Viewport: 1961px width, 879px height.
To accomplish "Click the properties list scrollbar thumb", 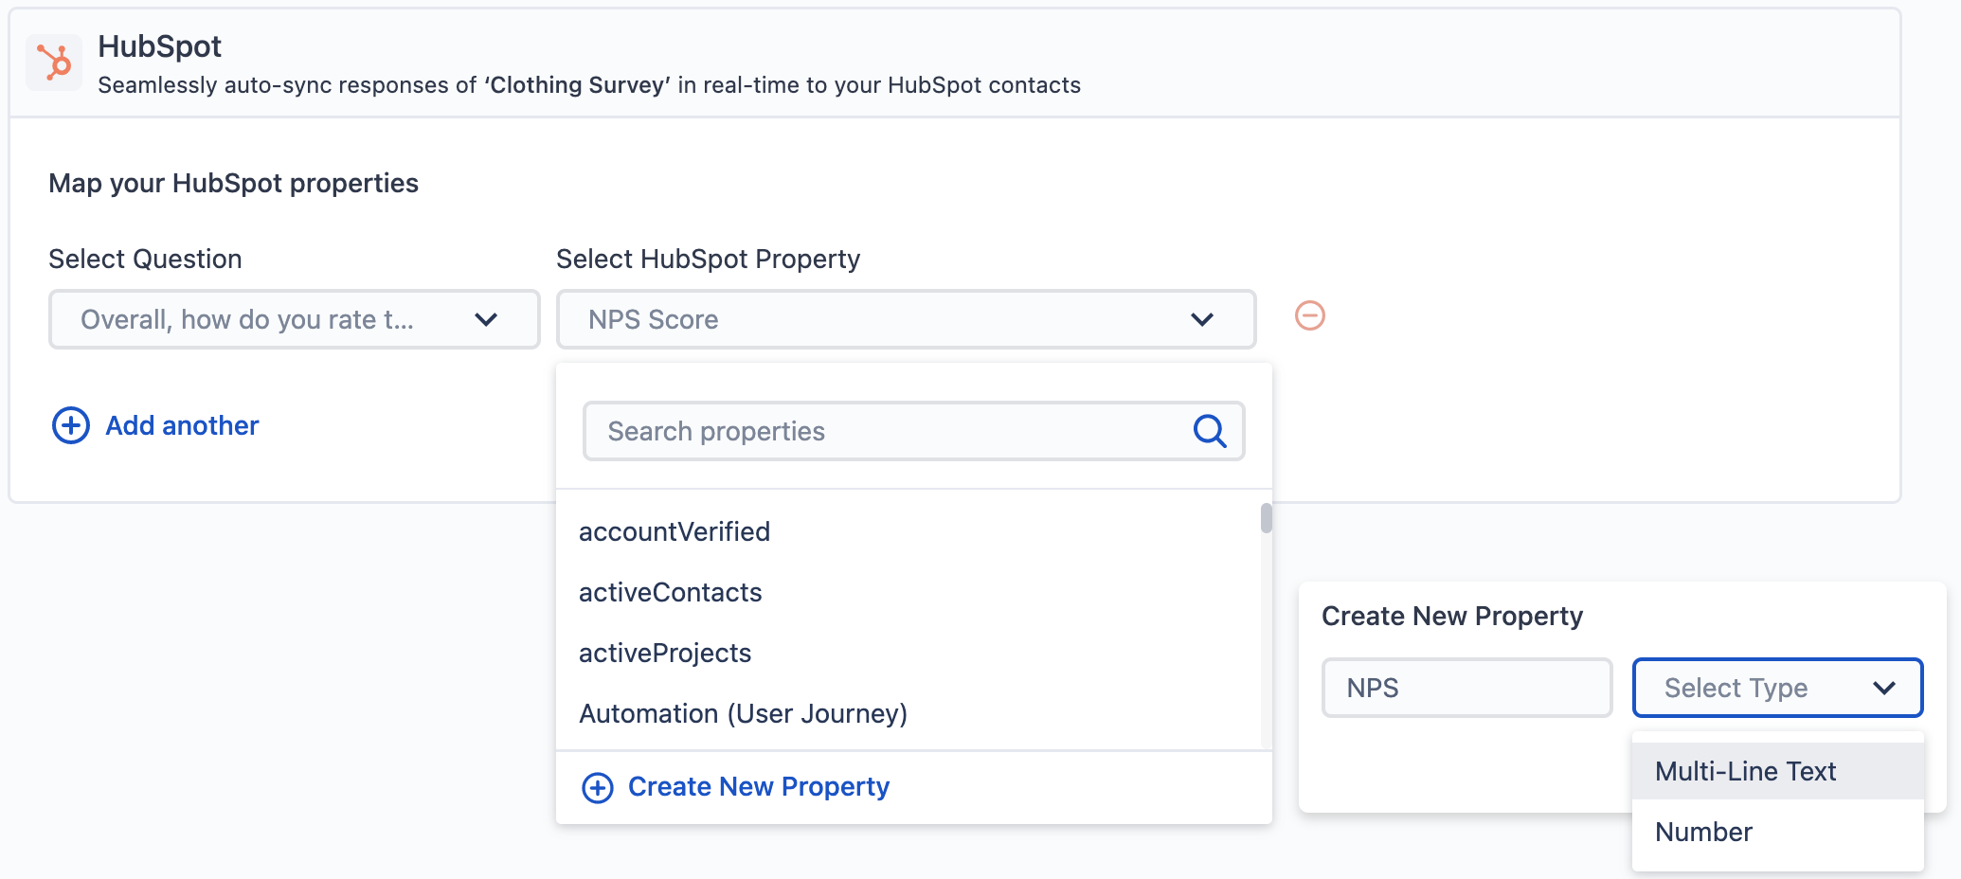I will [1267, 518].
